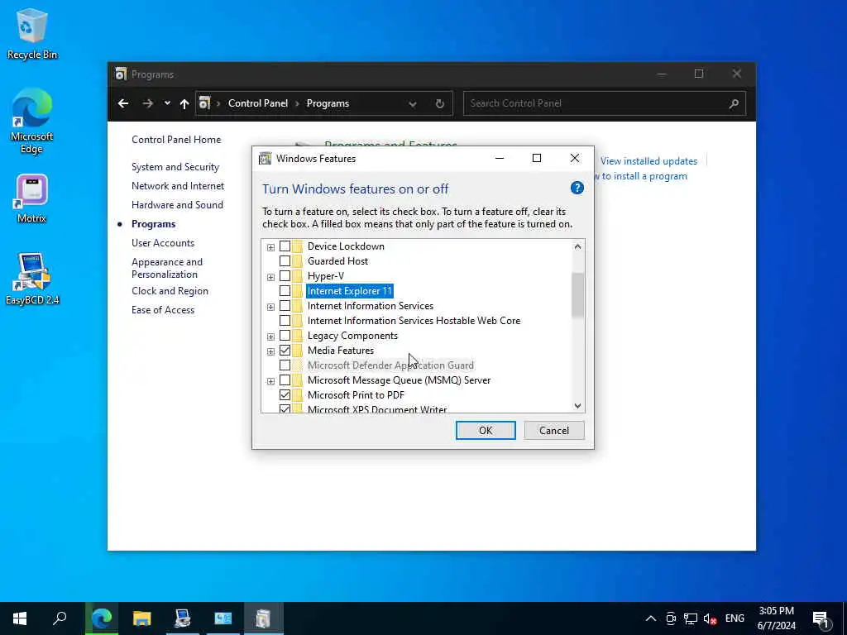Click the Programs window title icon

coord(121,74)
